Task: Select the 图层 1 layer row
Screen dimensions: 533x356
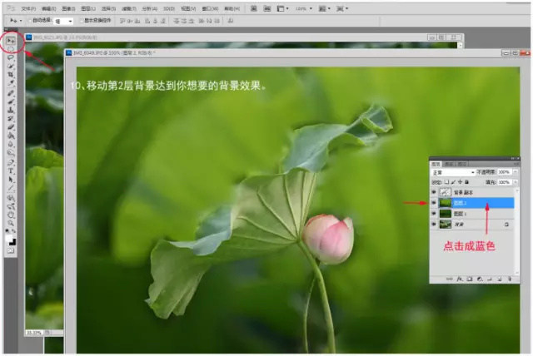Action: click(475, 214)
